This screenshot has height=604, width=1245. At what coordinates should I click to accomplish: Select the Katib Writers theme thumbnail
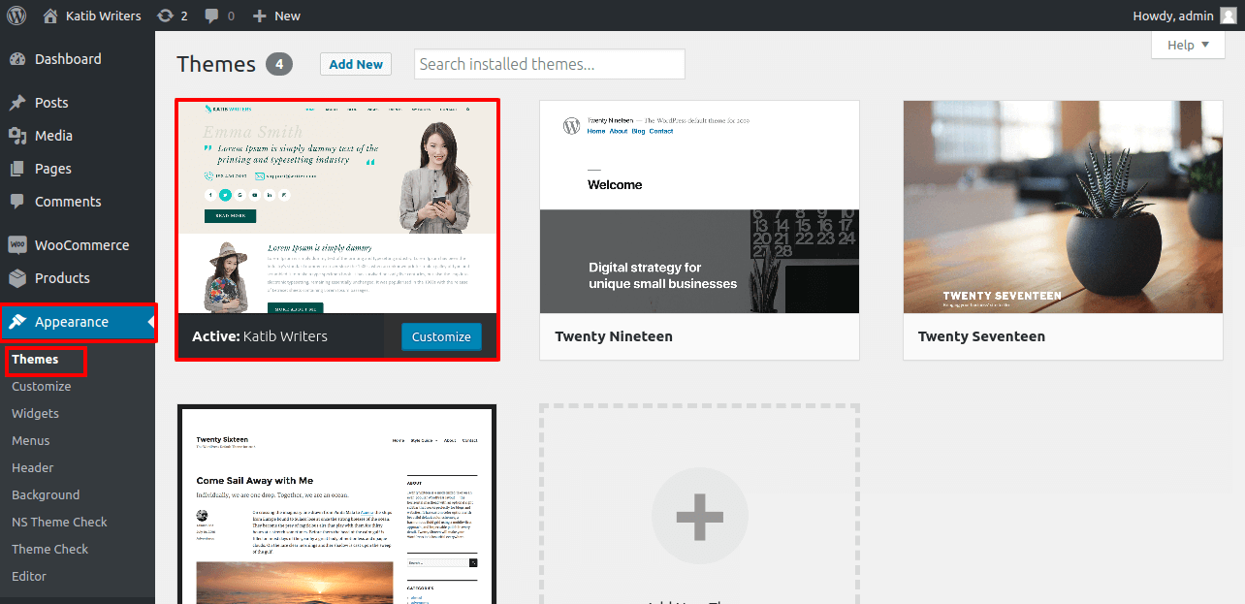click(x=337, y=207)
